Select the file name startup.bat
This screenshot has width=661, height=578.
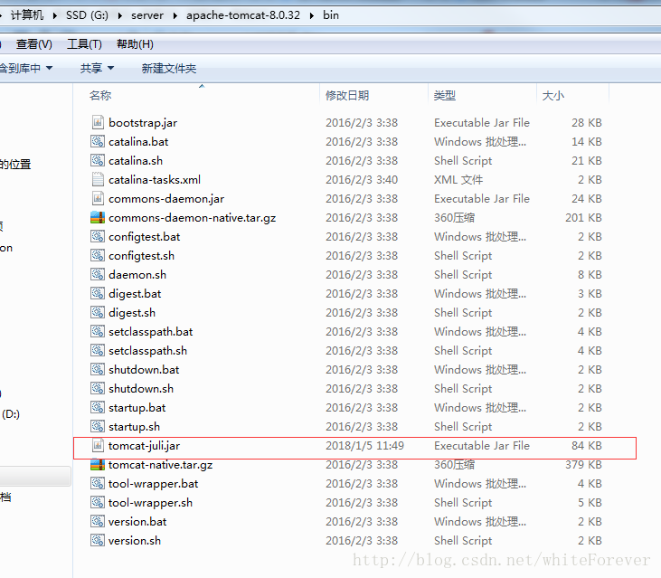pos(137,408)
